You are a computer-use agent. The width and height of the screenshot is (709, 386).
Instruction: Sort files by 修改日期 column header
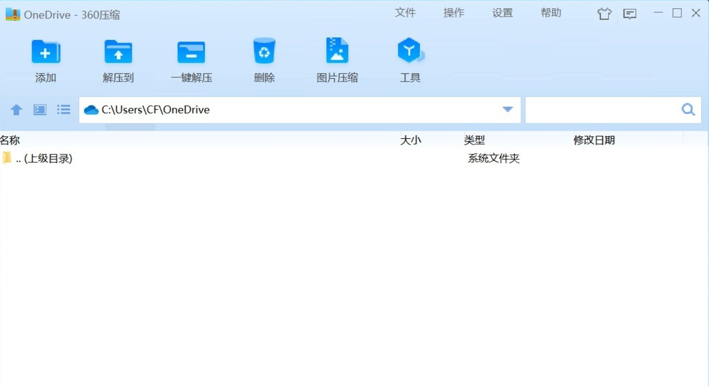point(594,140)
